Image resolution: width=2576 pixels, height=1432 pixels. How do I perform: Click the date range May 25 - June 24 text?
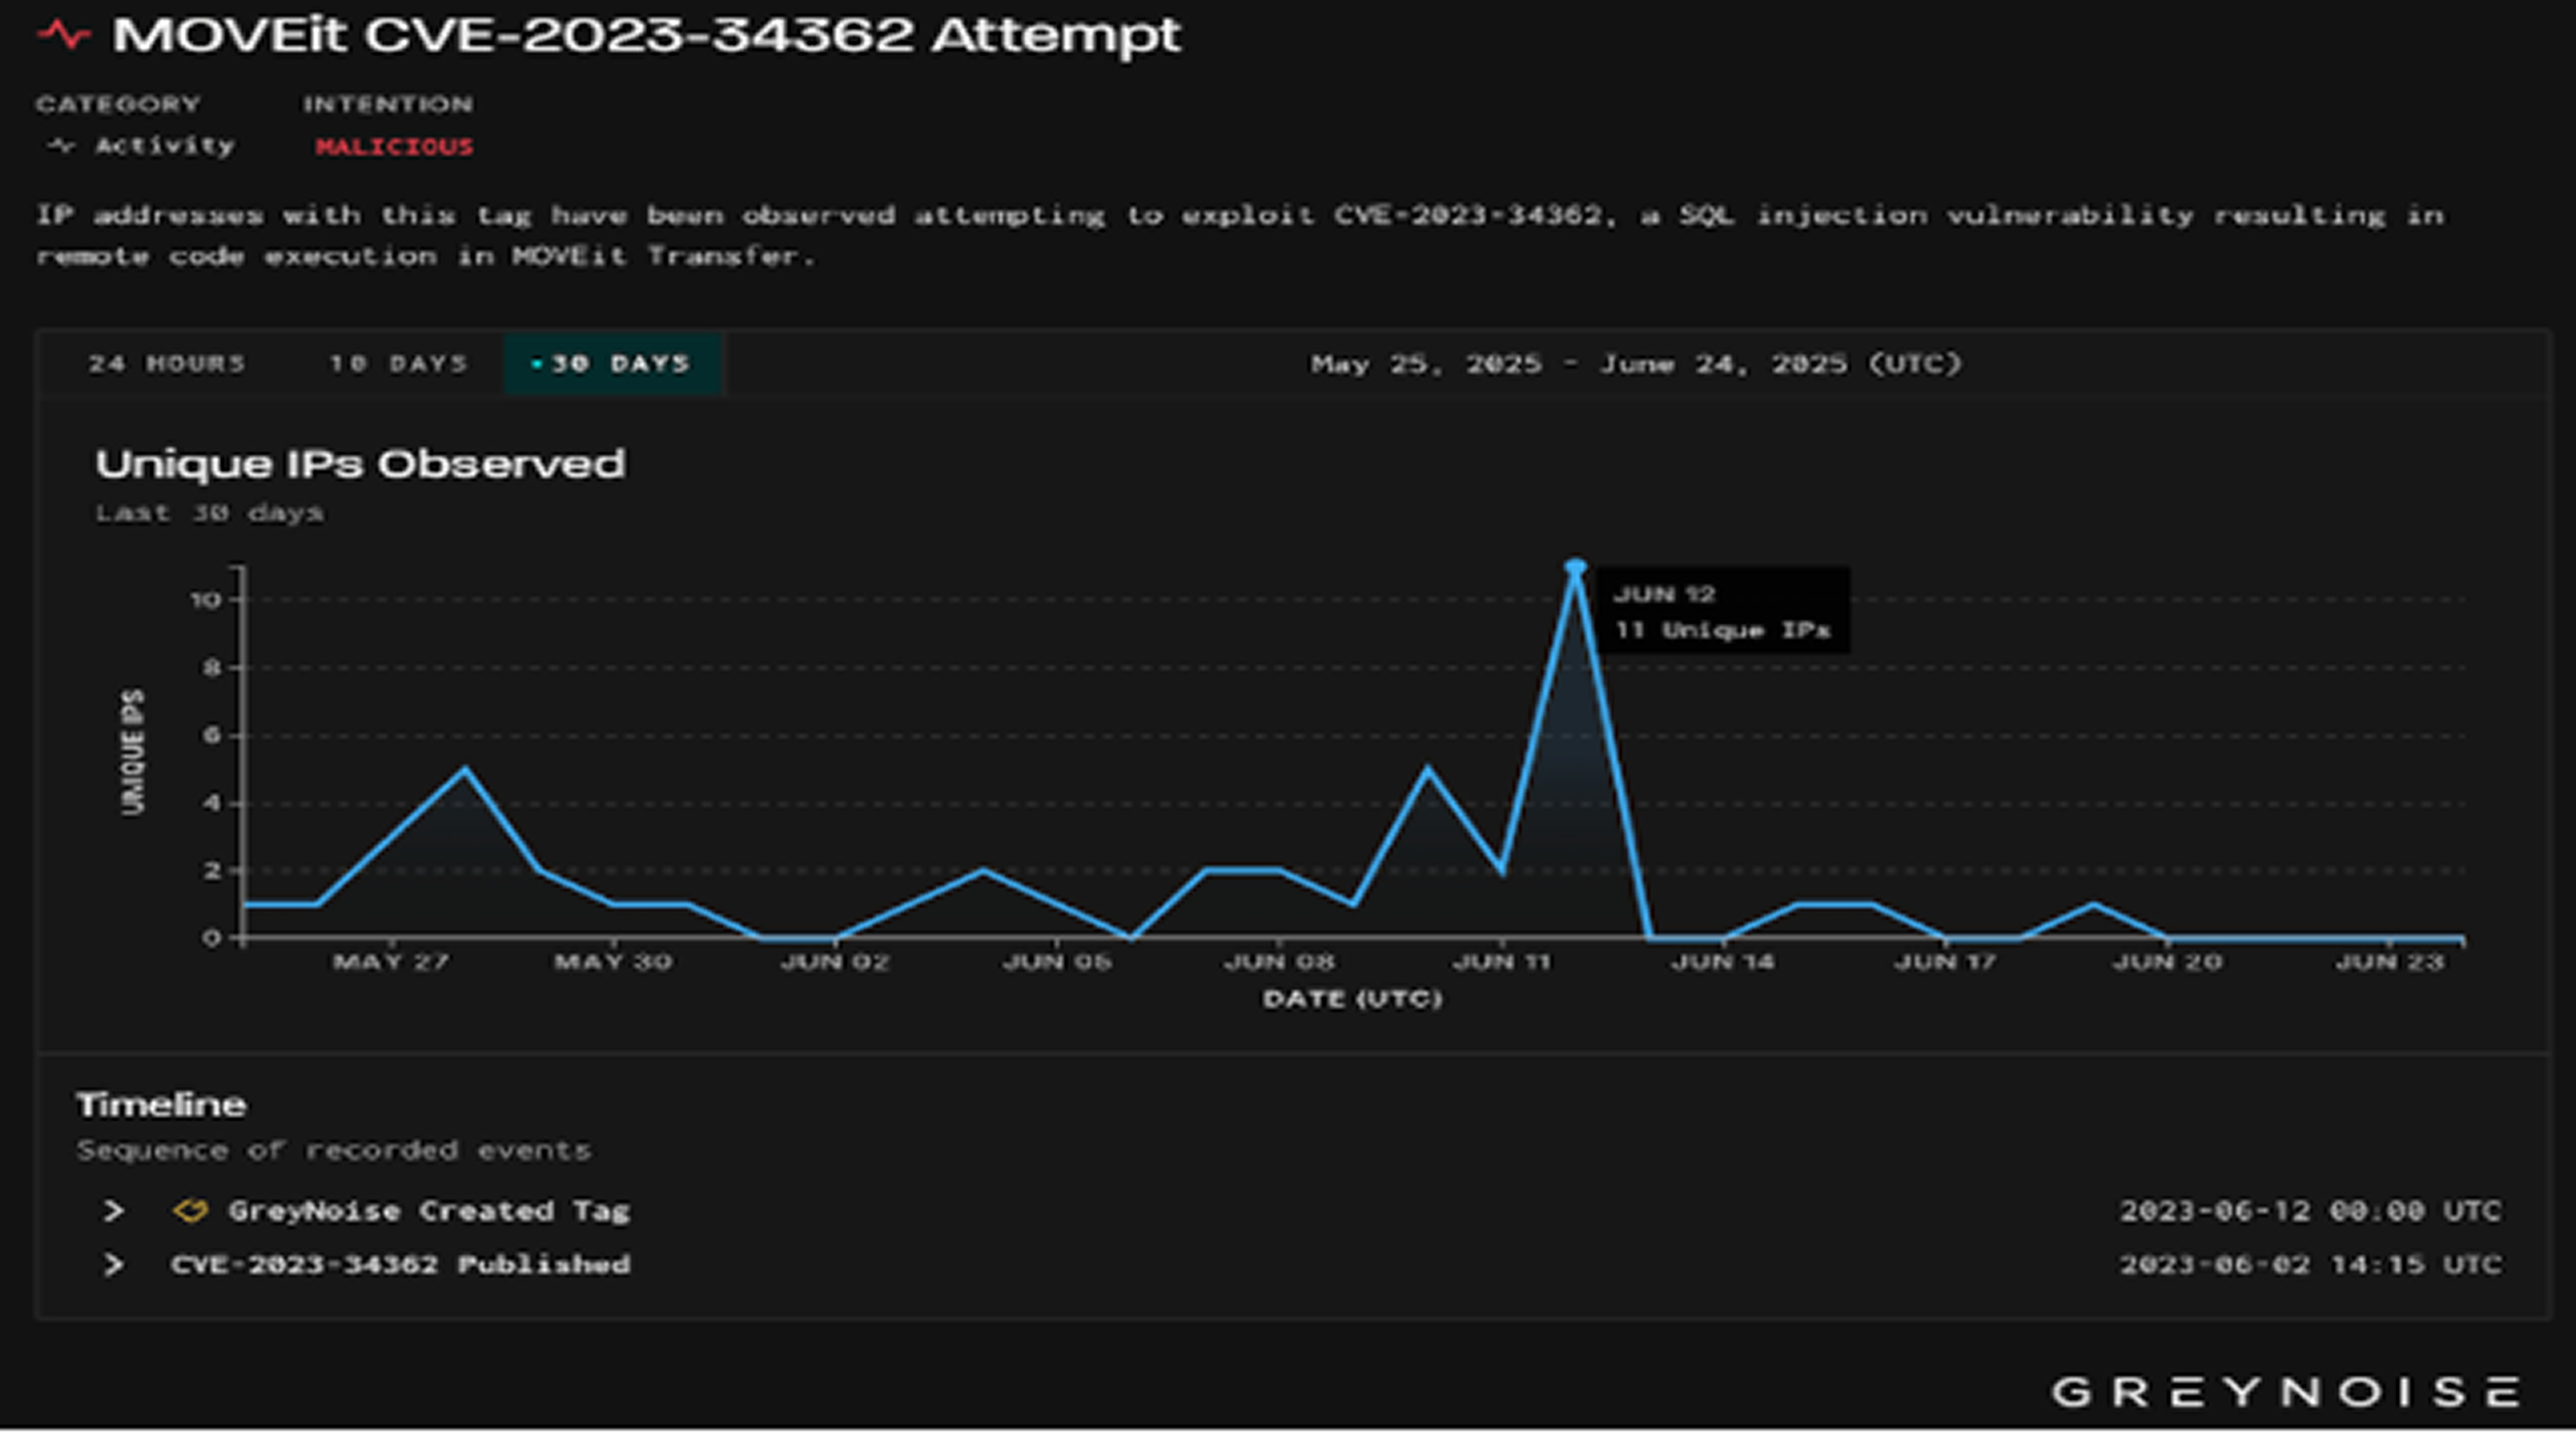pos(1636,364)
